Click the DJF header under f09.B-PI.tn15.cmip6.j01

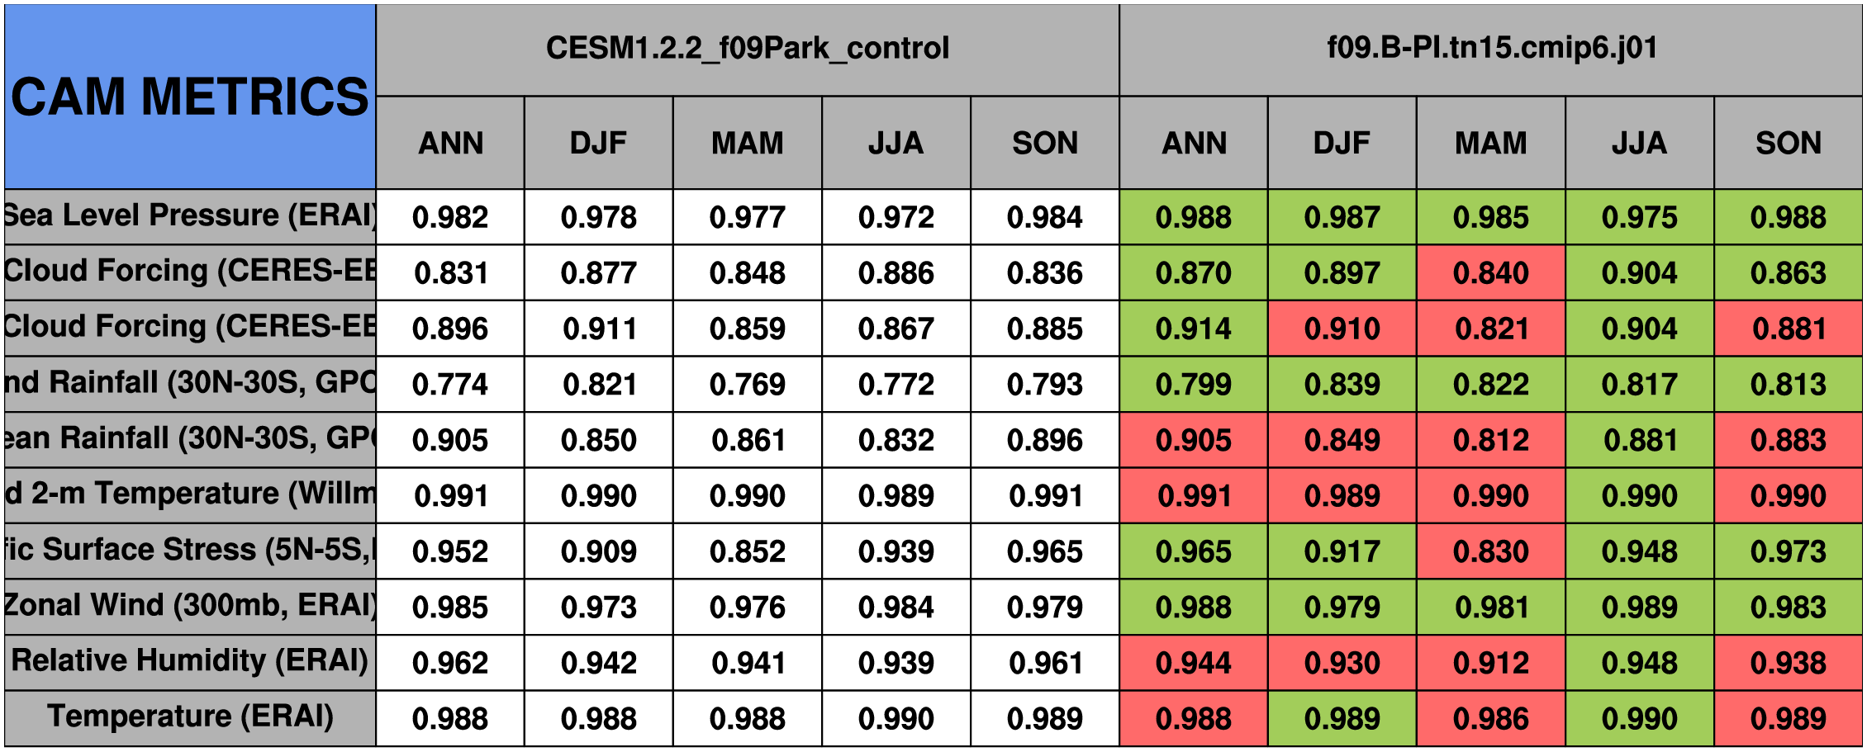tap(1342, 143)
